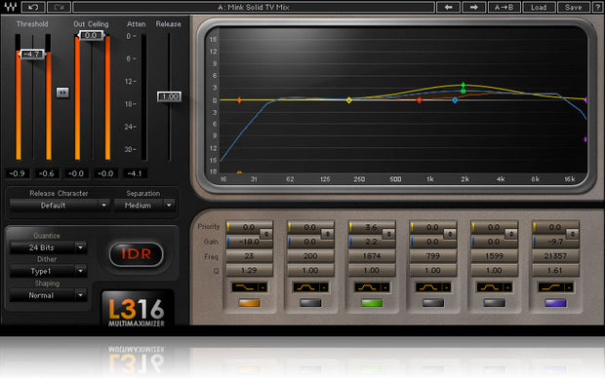Select the green 1874 Hz marker on graph
Image resolution: width=605 pixels, height=378 pixels.
pos(463,85)
